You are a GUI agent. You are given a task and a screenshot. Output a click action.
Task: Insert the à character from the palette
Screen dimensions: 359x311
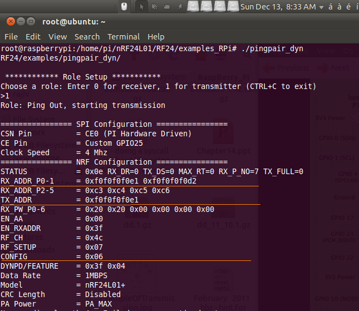(x=340, y=7)
